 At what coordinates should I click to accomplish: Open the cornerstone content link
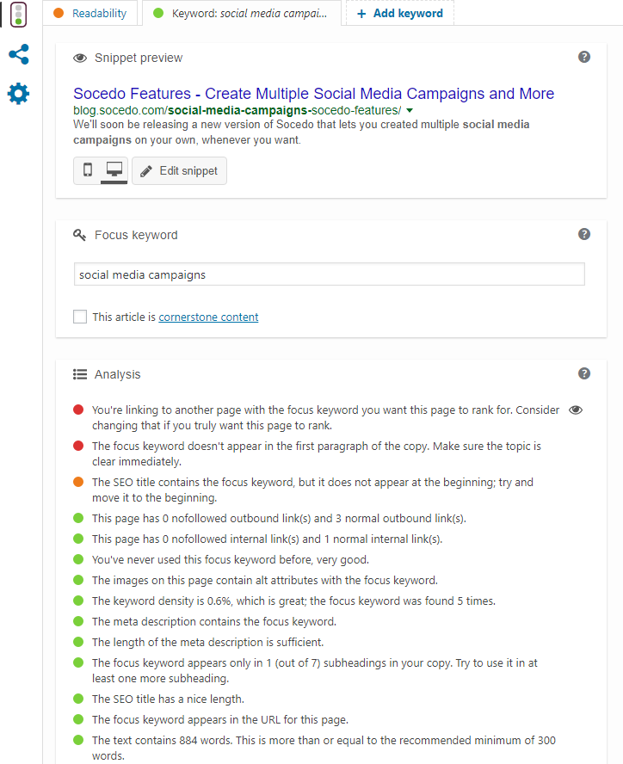coord(208,317)
